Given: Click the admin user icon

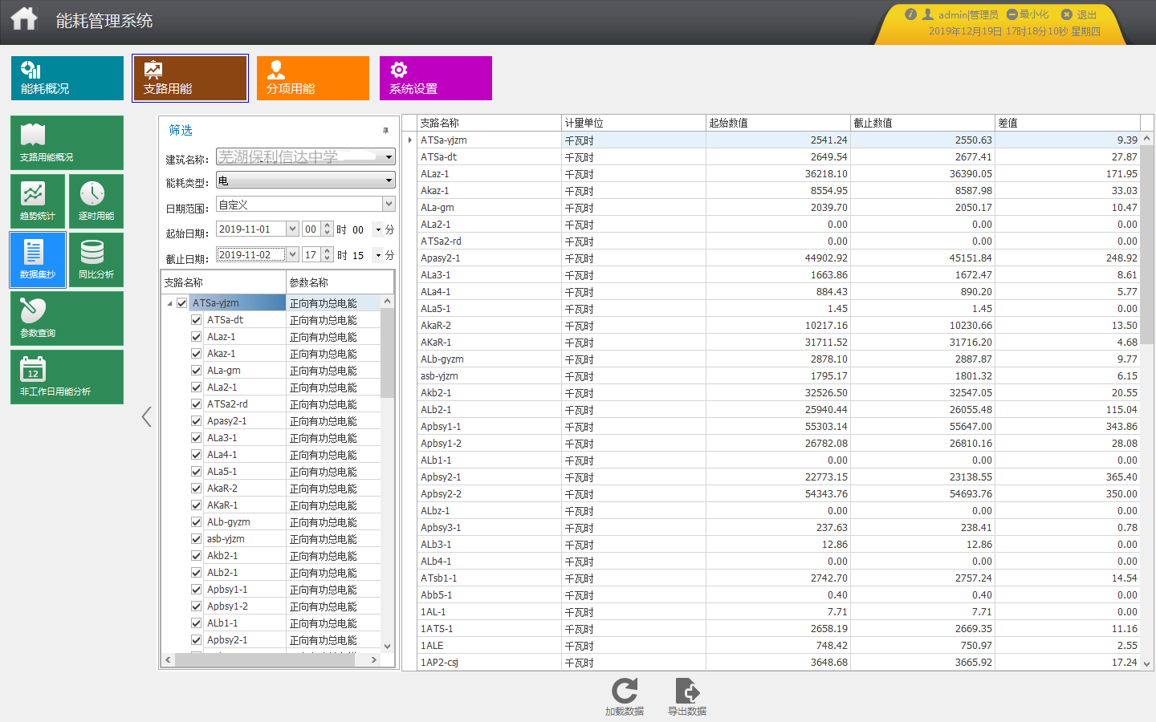Looking at the screenshot, I should 928,14.
